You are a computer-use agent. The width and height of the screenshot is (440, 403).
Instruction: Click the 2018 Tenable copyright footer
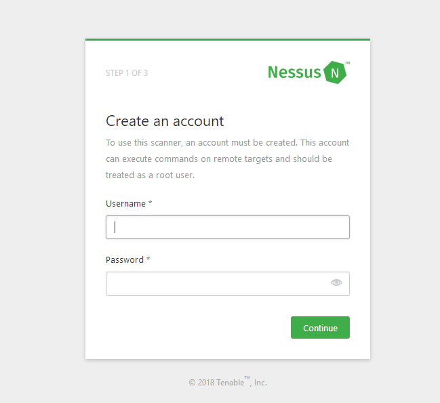pyautogui.click(x=228, y=382)
